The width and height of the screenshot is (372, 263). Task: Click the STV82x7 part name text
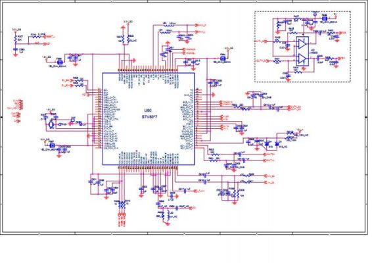[x=150, y=117]
